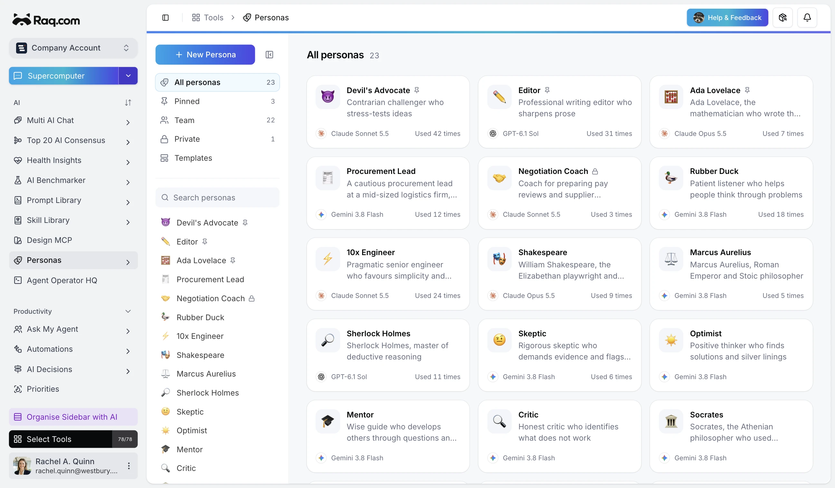Screen dimensions: 835x488
Task: Click the Mentor card graduation cap icon
Action: 328,421
